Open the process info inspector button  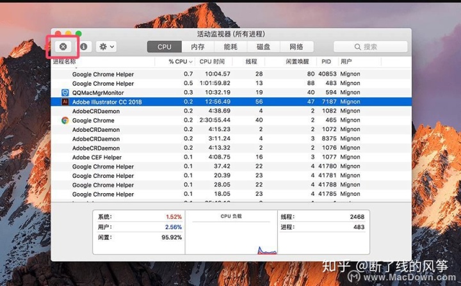pyautogui.click(x=84, y=47)
